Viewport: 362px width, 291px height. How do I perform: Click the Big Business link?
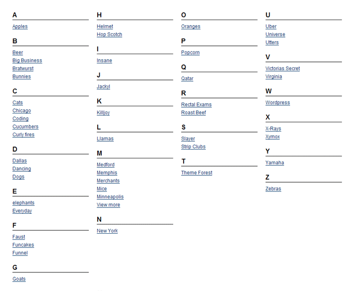[27, 60]
